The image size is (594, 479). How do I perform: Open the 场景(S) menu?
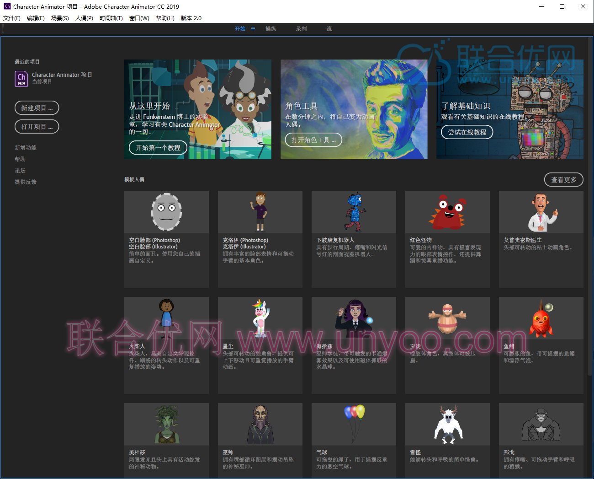(60, 18)
